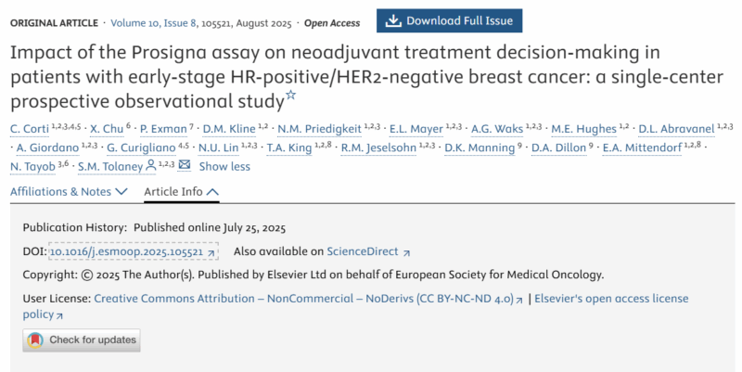Open S.M. Tolaney's author profile person icon

[x=151, y=166]
